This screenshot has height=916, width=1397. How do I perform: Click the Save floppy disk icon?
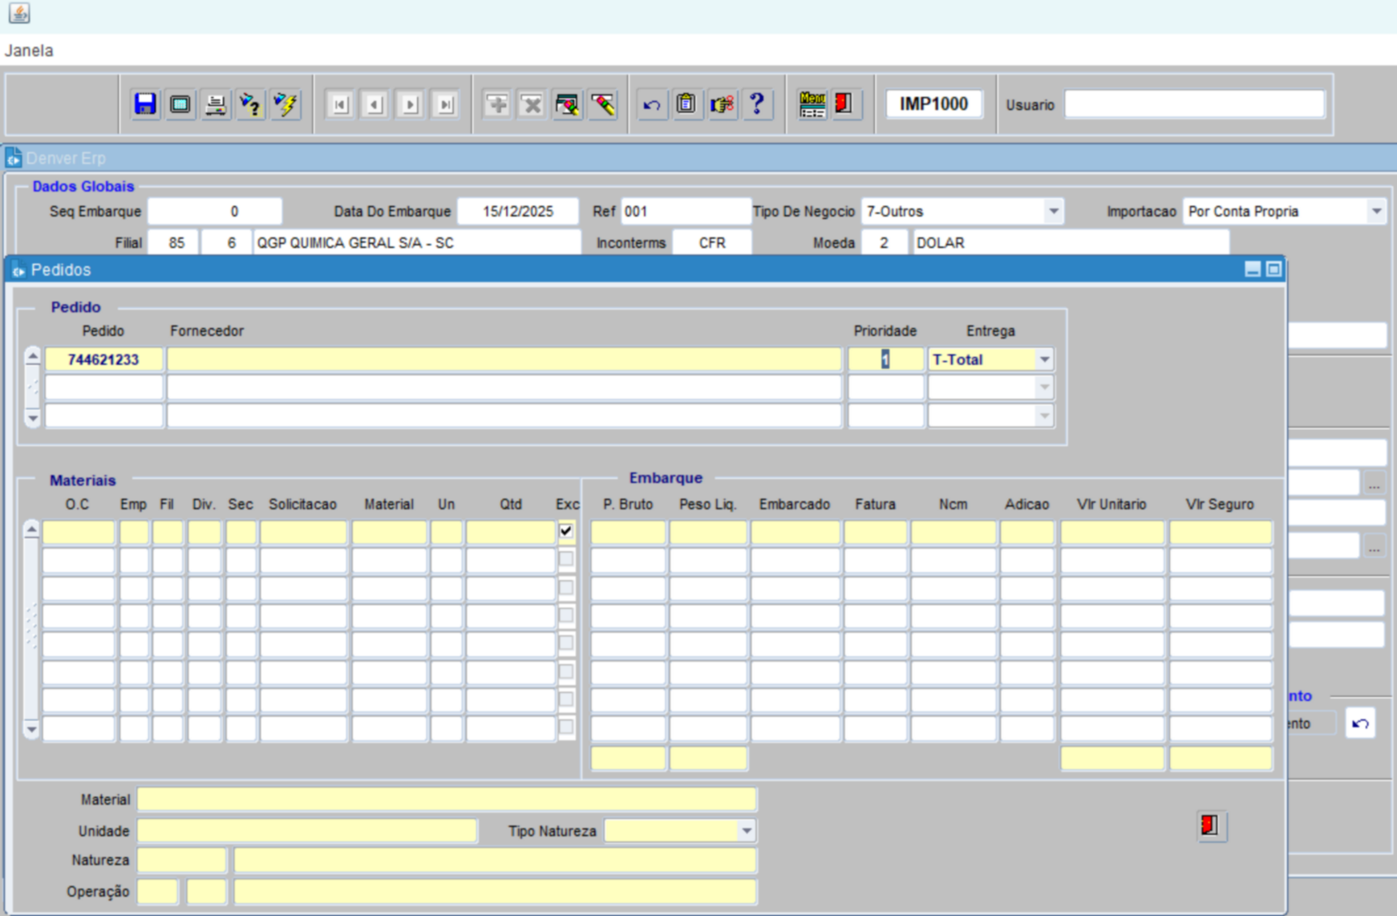coord(145,104)
